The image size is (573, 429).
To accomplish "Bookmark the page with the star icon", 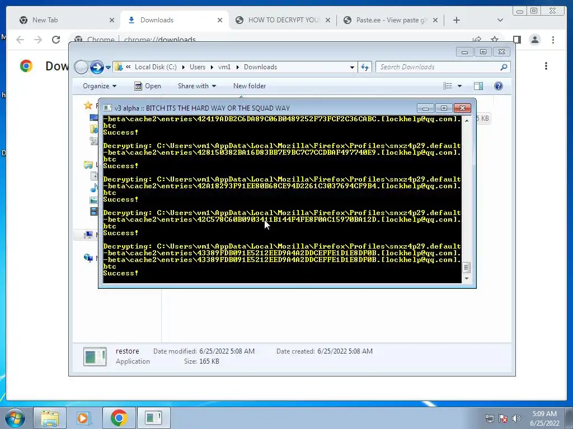I will [495, 40].
